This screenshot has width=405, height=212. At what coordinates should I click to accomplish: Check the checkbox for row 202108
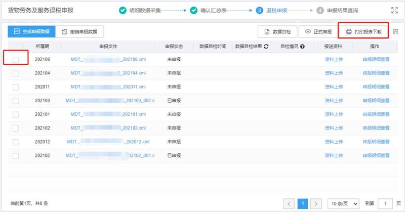tap(16, 60)
